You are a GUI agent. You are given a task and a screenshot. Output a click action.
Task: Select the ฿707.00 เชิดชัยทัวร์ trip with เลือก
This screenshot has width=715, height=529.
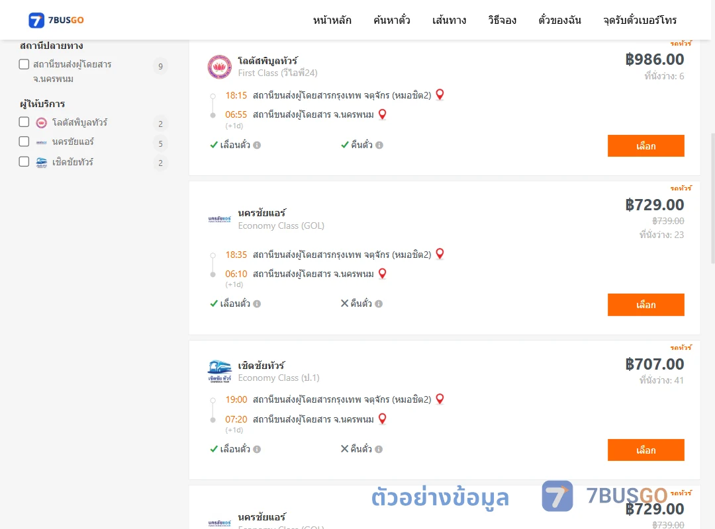click(645, 450)
